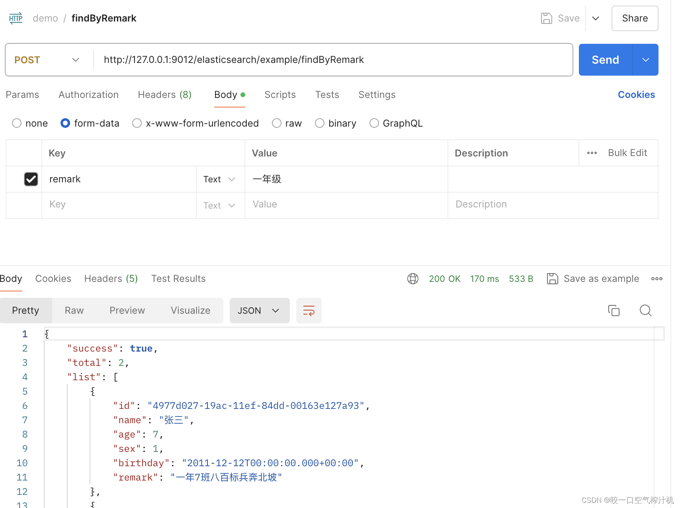The image size is (680, 508).
Task: Open the Text type dropdown for remark
Action: pyautogui.click(x=220, y=179)
